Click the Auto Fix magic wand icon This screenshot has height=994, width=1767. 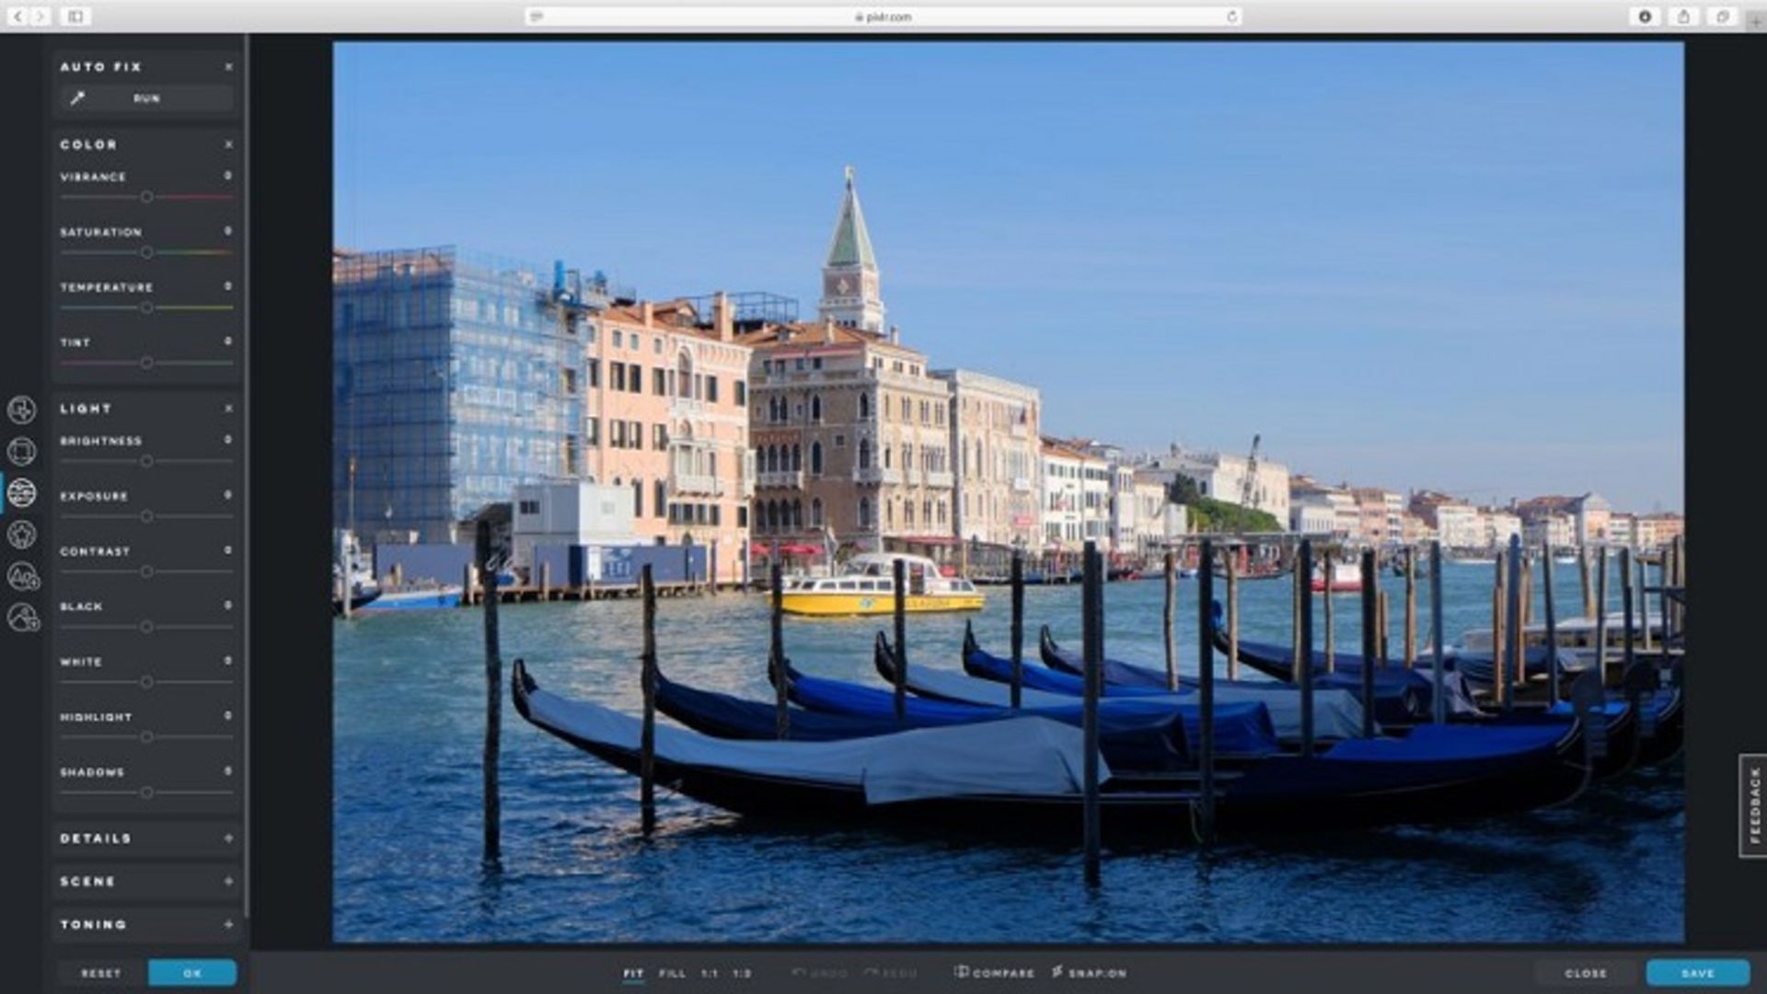(77, 98)
